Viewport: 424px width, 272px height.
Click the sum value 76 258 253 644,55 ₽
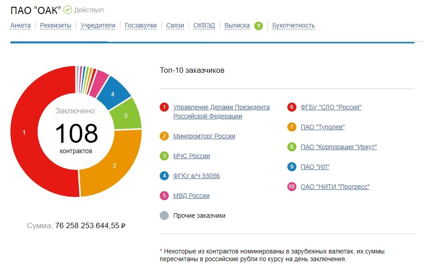tap(91, 225)
